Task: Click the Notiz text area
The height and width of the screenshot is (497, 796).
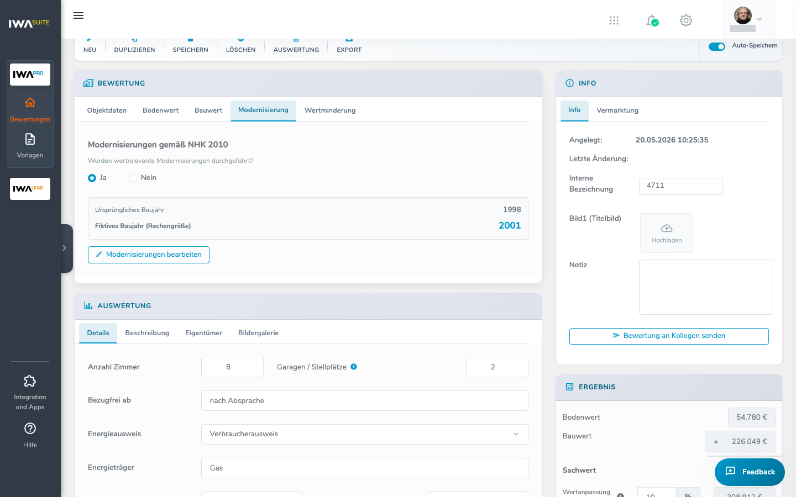Action: [x=705, y=287]
